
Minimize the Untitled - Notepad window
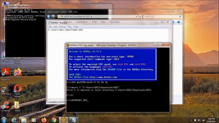(157, 22)
